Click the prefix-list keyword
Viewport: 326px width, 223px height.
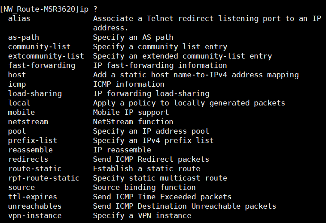click(x=33, y=140)
